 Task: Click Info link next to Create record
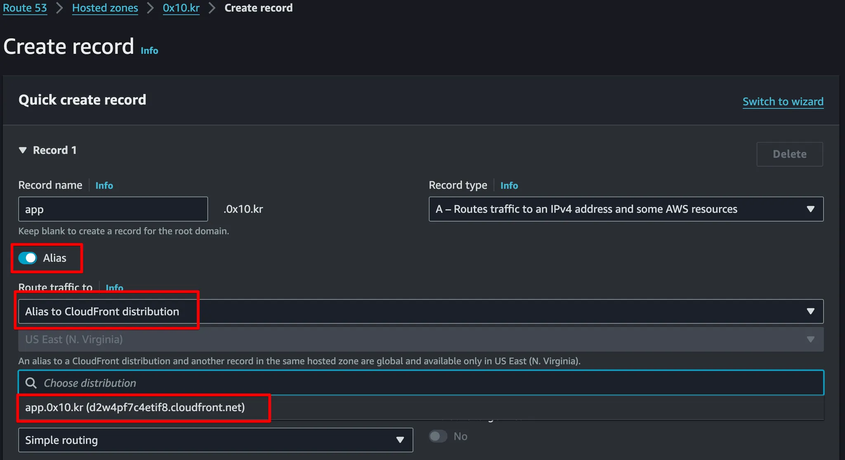click(149, 51)
